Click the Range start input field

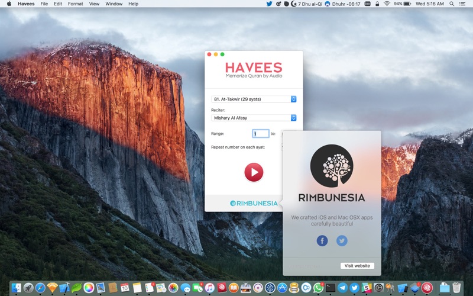(x=261, y=134)
